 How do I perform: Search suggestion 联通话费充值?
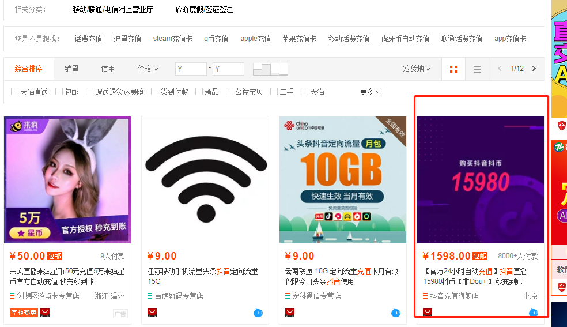pyautogui.click(x=462, y=39)
